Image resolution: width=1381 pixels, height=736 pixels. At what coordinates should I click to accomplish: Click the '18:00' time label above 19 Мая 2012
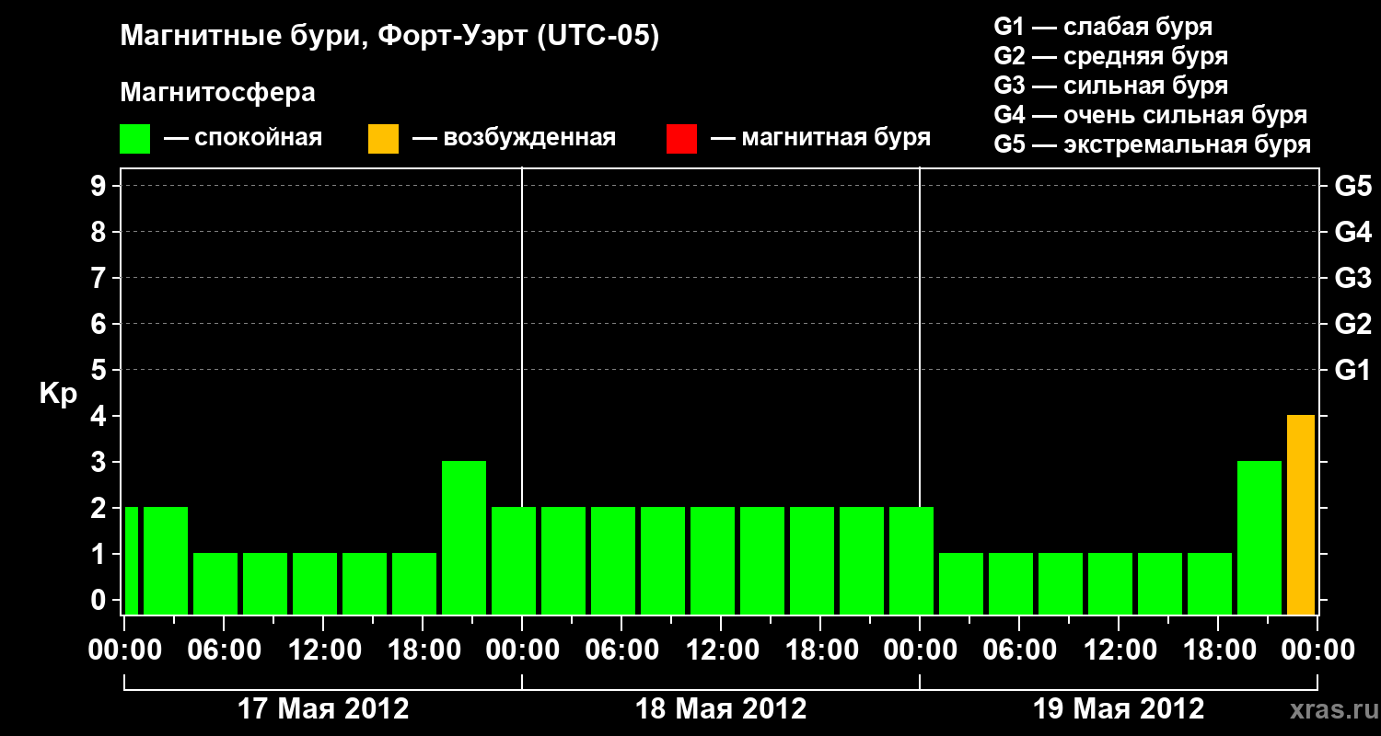click(1218, 650)
